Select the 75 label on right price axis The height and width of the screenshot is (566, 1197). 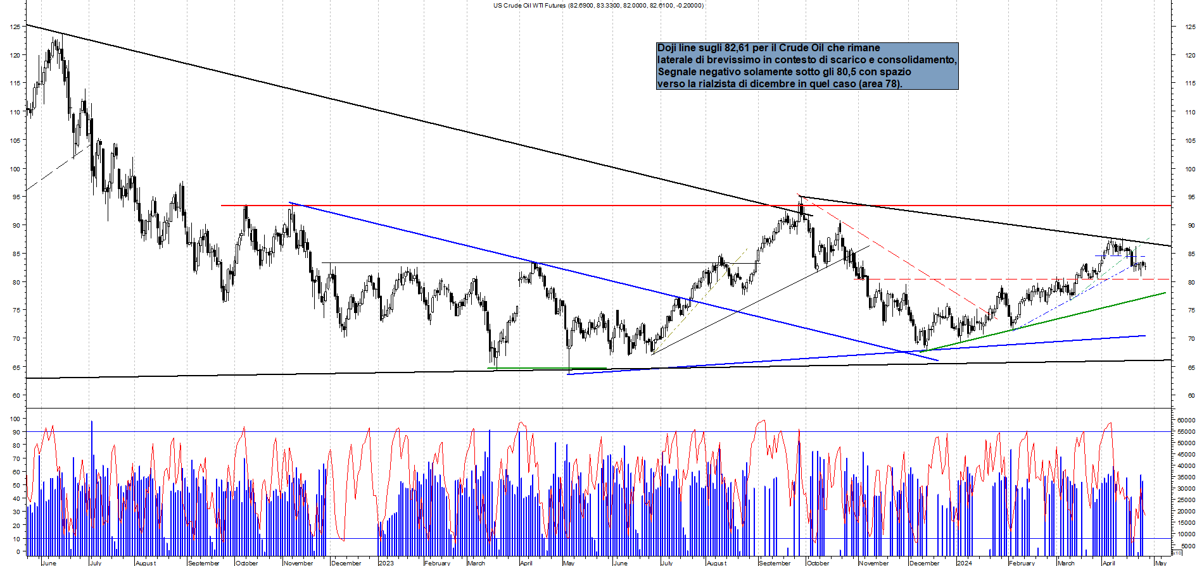pos(1191,311)
